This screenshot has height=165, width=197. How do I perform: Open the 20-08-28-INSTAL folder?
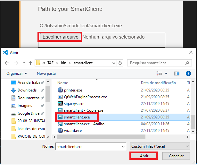coord(28,121)
